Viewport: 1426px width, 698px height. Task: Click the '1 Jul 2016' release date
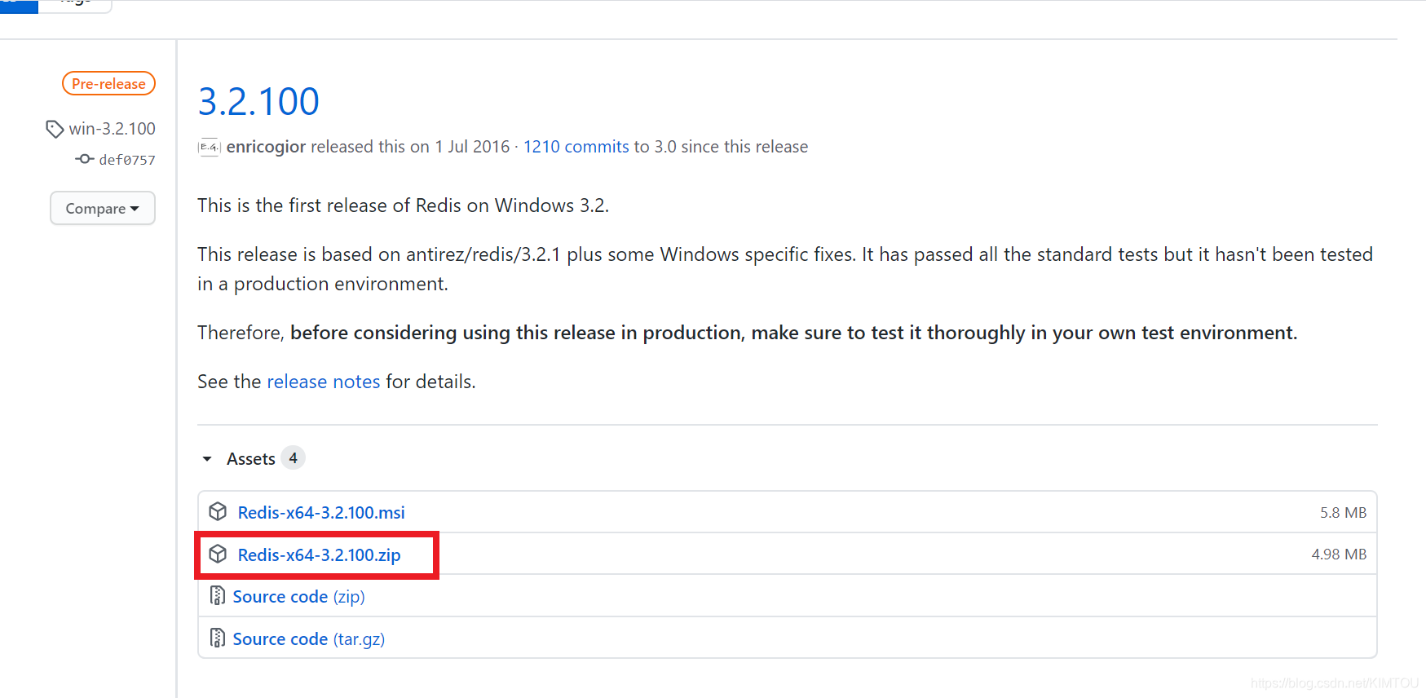472,147
